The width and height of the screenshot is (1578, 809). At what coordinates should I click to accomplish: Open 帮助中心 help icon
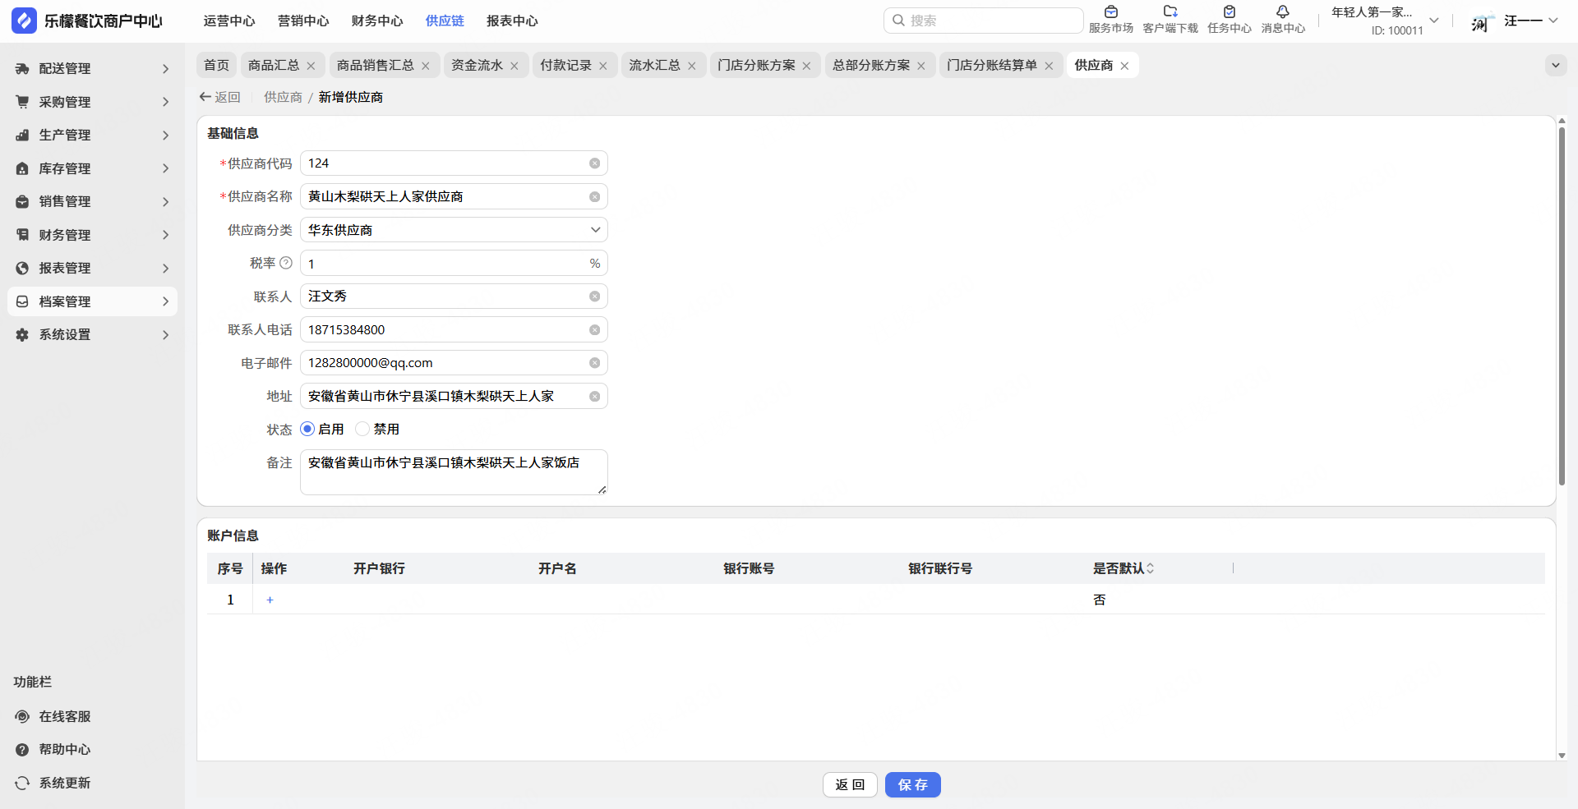22,750
